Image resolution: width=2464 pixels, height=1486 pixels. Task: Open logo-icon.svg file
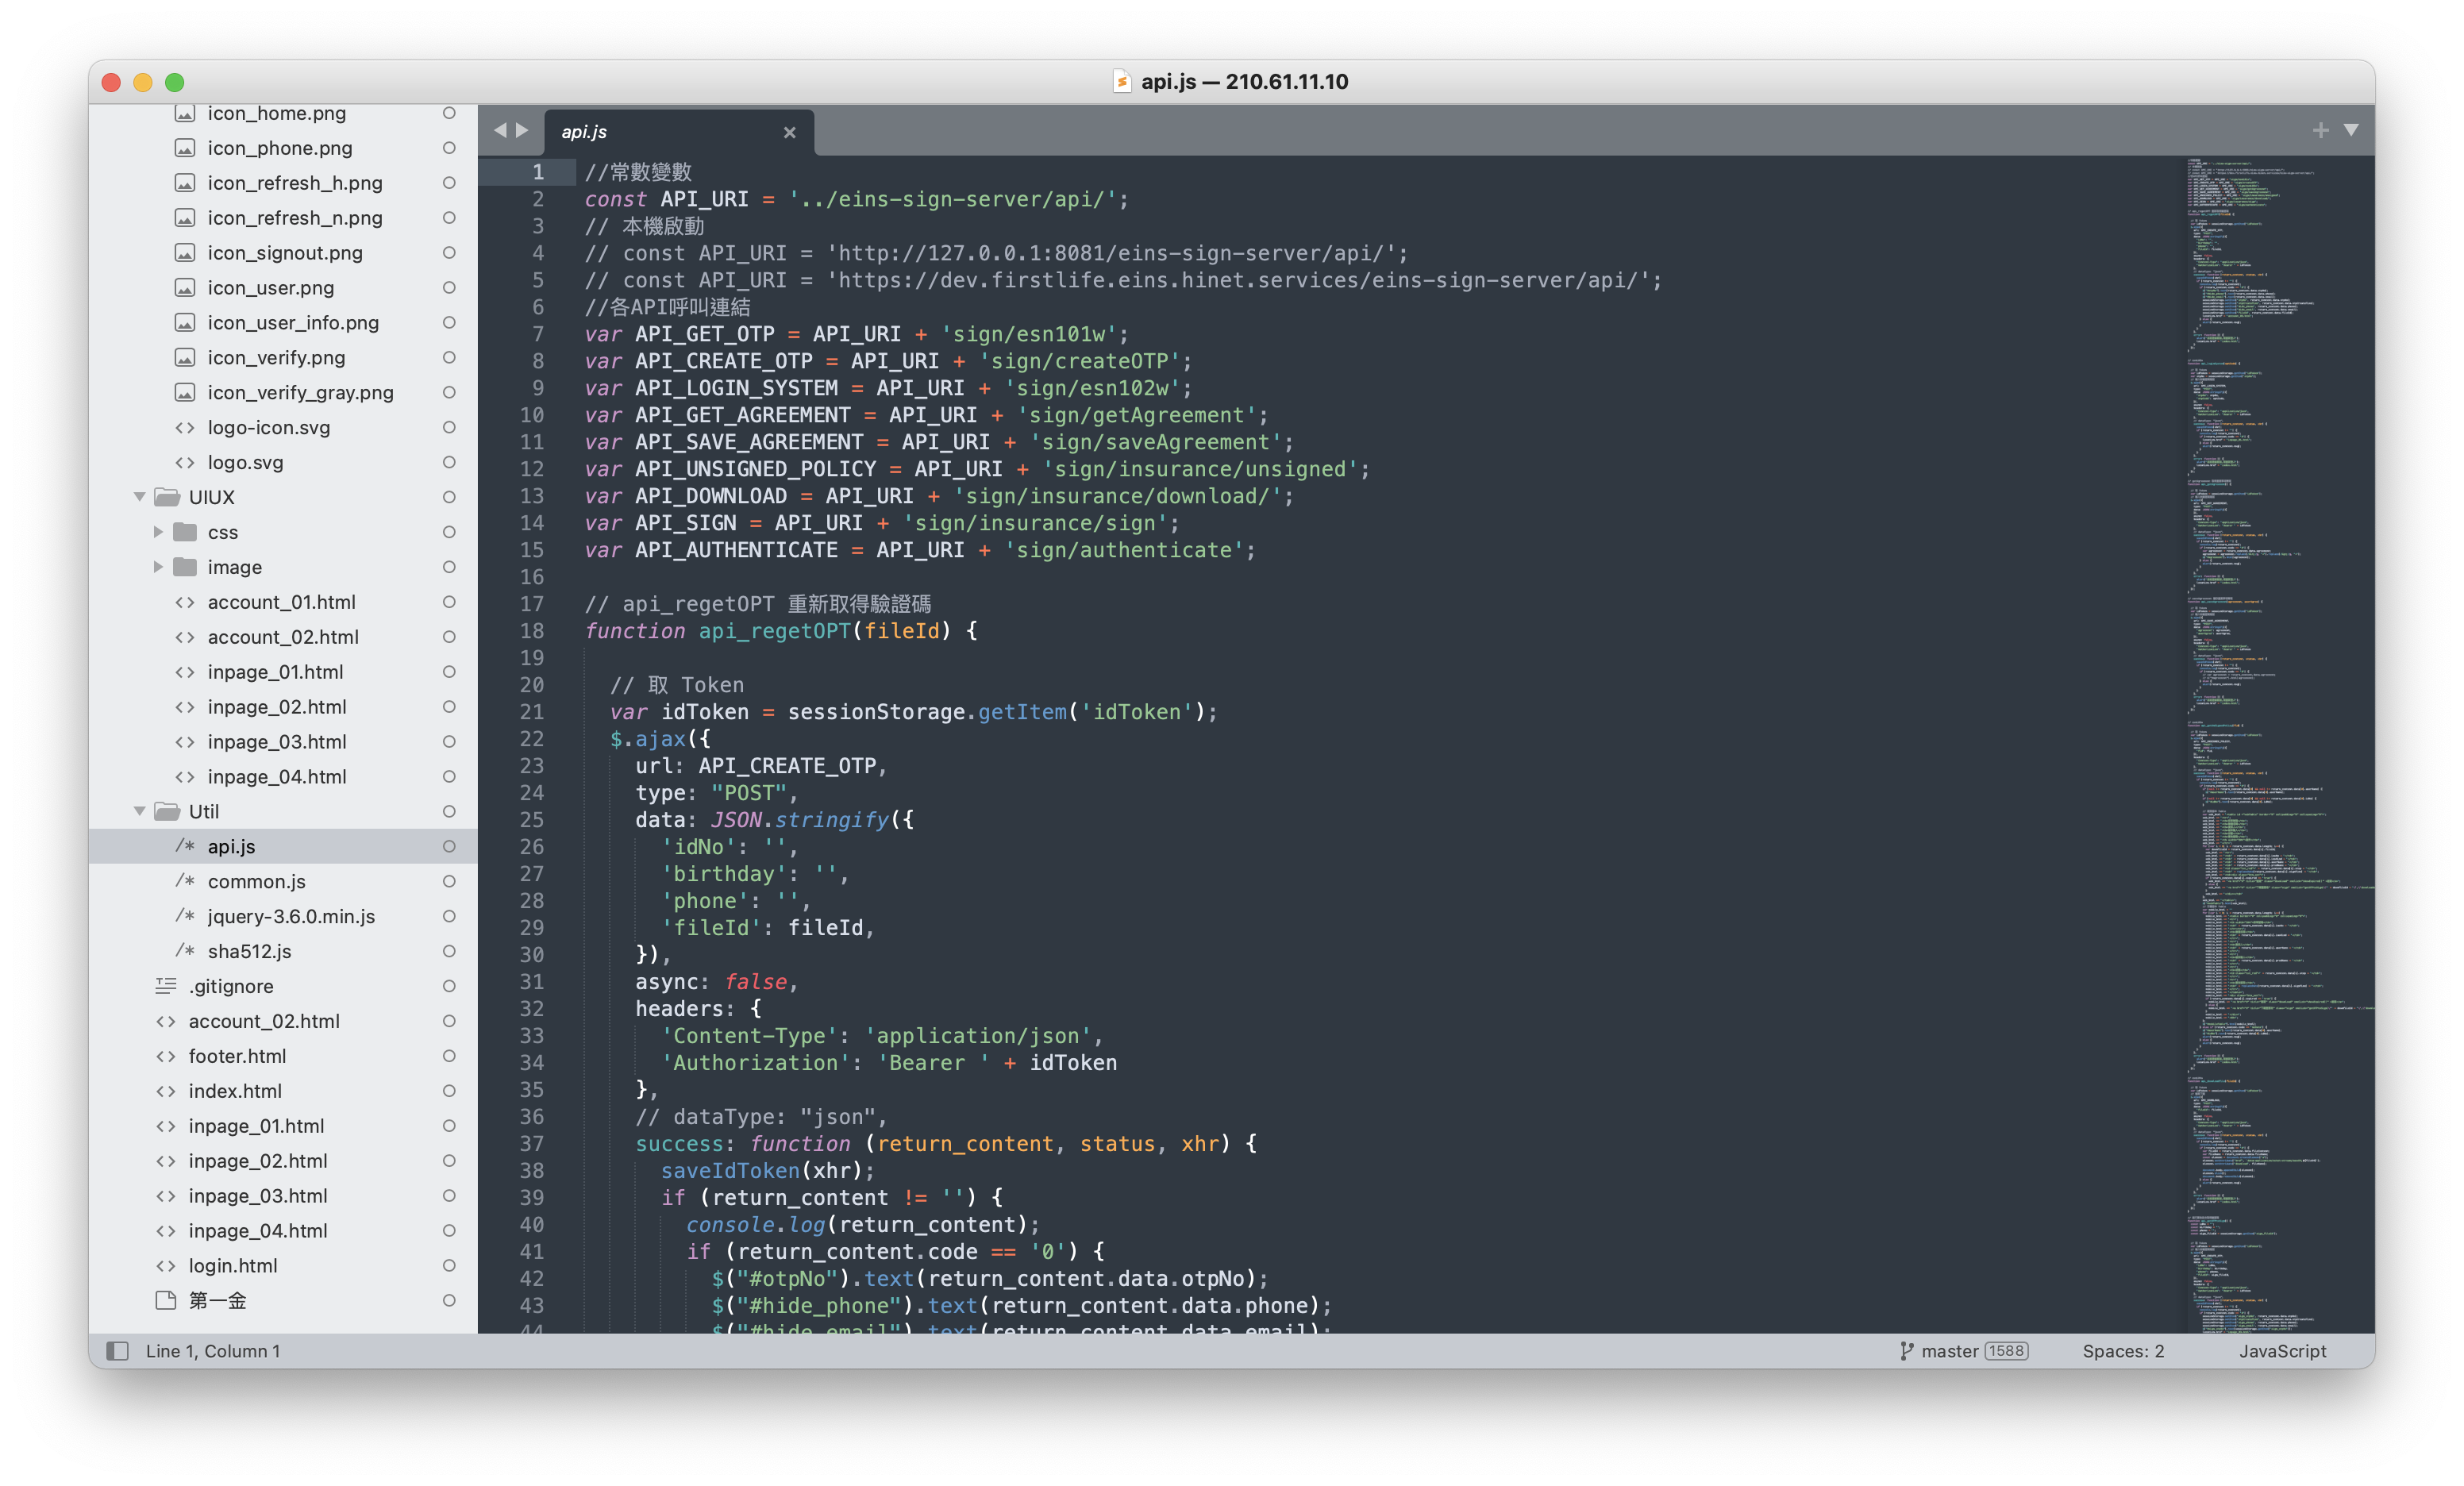269,428
